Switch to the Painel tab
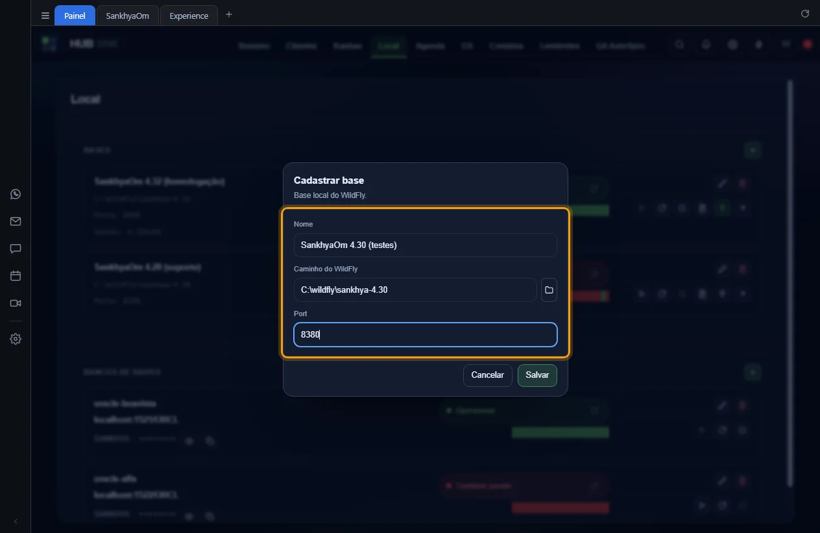 75,16
